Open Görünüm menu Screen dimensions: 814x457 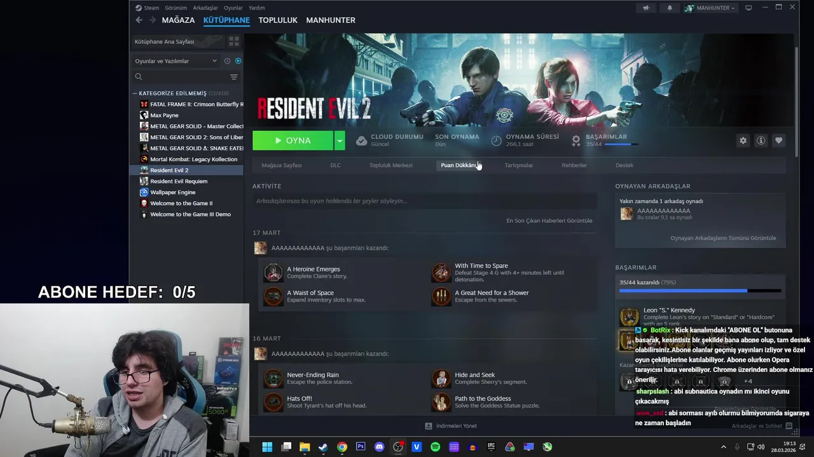tap(176, 8)
